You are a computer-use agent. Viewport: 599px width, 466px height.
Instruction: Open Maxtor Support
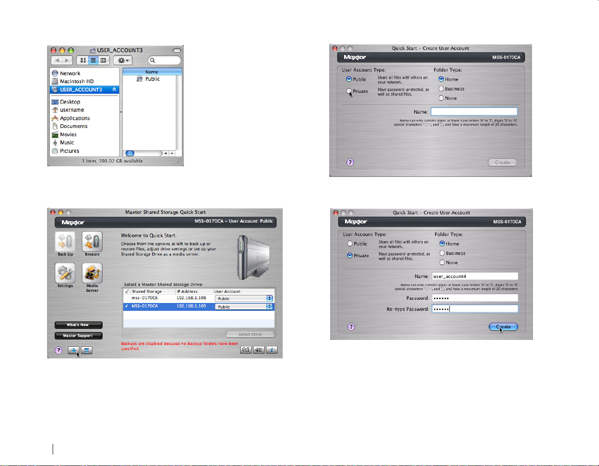point(79,336)
